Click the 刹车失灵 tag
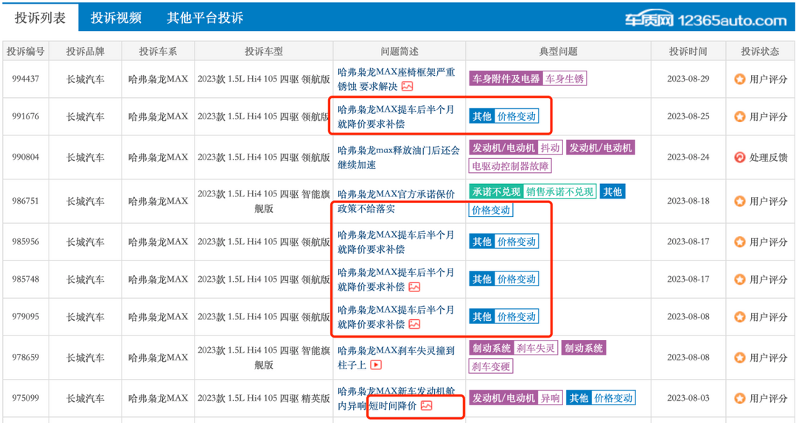 536,348
